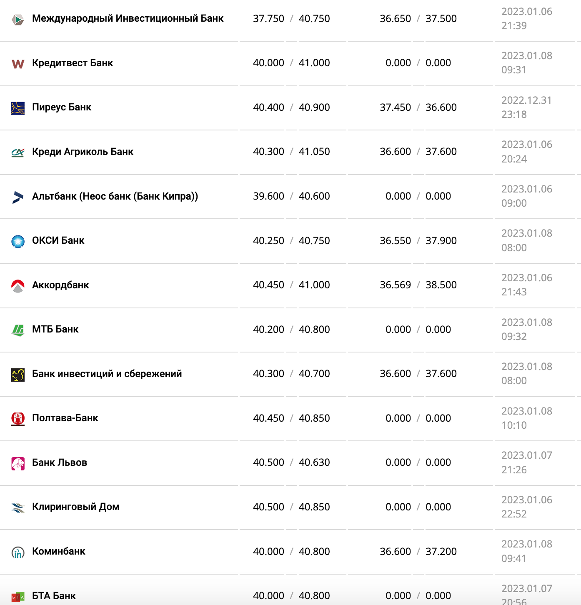Click the Аккордбанк red logo icon

point(18,286)
